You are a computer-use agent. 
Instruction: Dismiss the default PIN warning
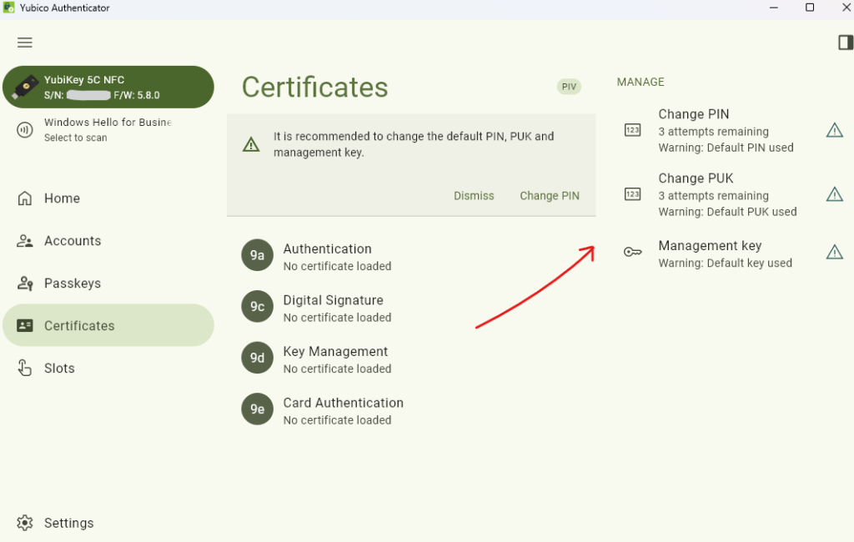pos(474,196)
